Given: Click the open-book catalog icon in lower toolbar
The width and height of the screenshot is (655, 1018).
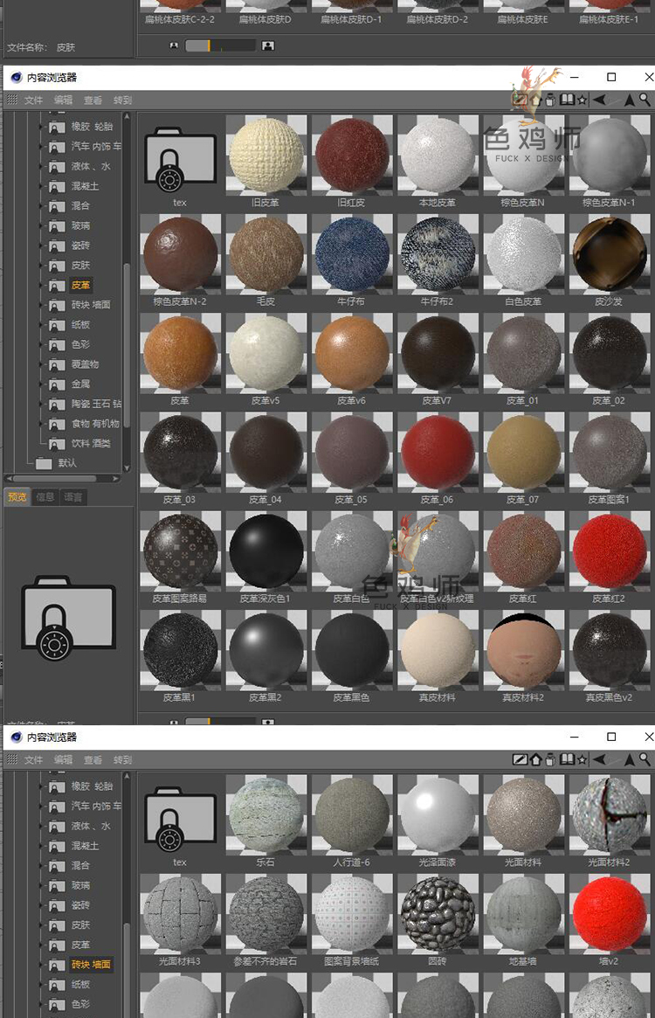Looking at the screenshot, I should [x=567, y=759].
